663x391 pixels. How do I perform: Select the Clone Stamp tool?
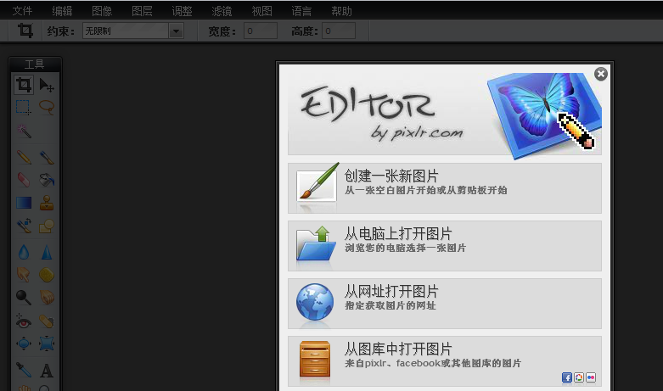(x=47, y=203)
